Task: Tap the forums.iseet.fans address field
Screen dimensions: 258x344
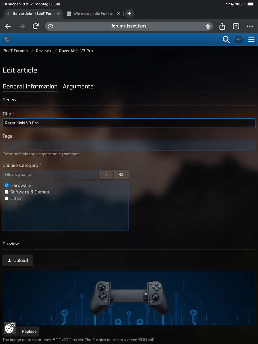Action: click(x=129, y=26)
